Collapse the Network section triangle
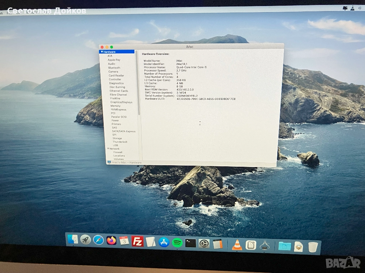This screenshot has width=365, height=273. coord(108,149)
